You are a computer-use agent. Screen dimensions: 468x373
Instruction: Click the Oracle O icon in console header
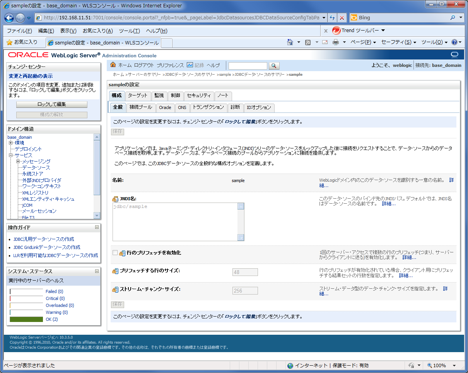454,55
